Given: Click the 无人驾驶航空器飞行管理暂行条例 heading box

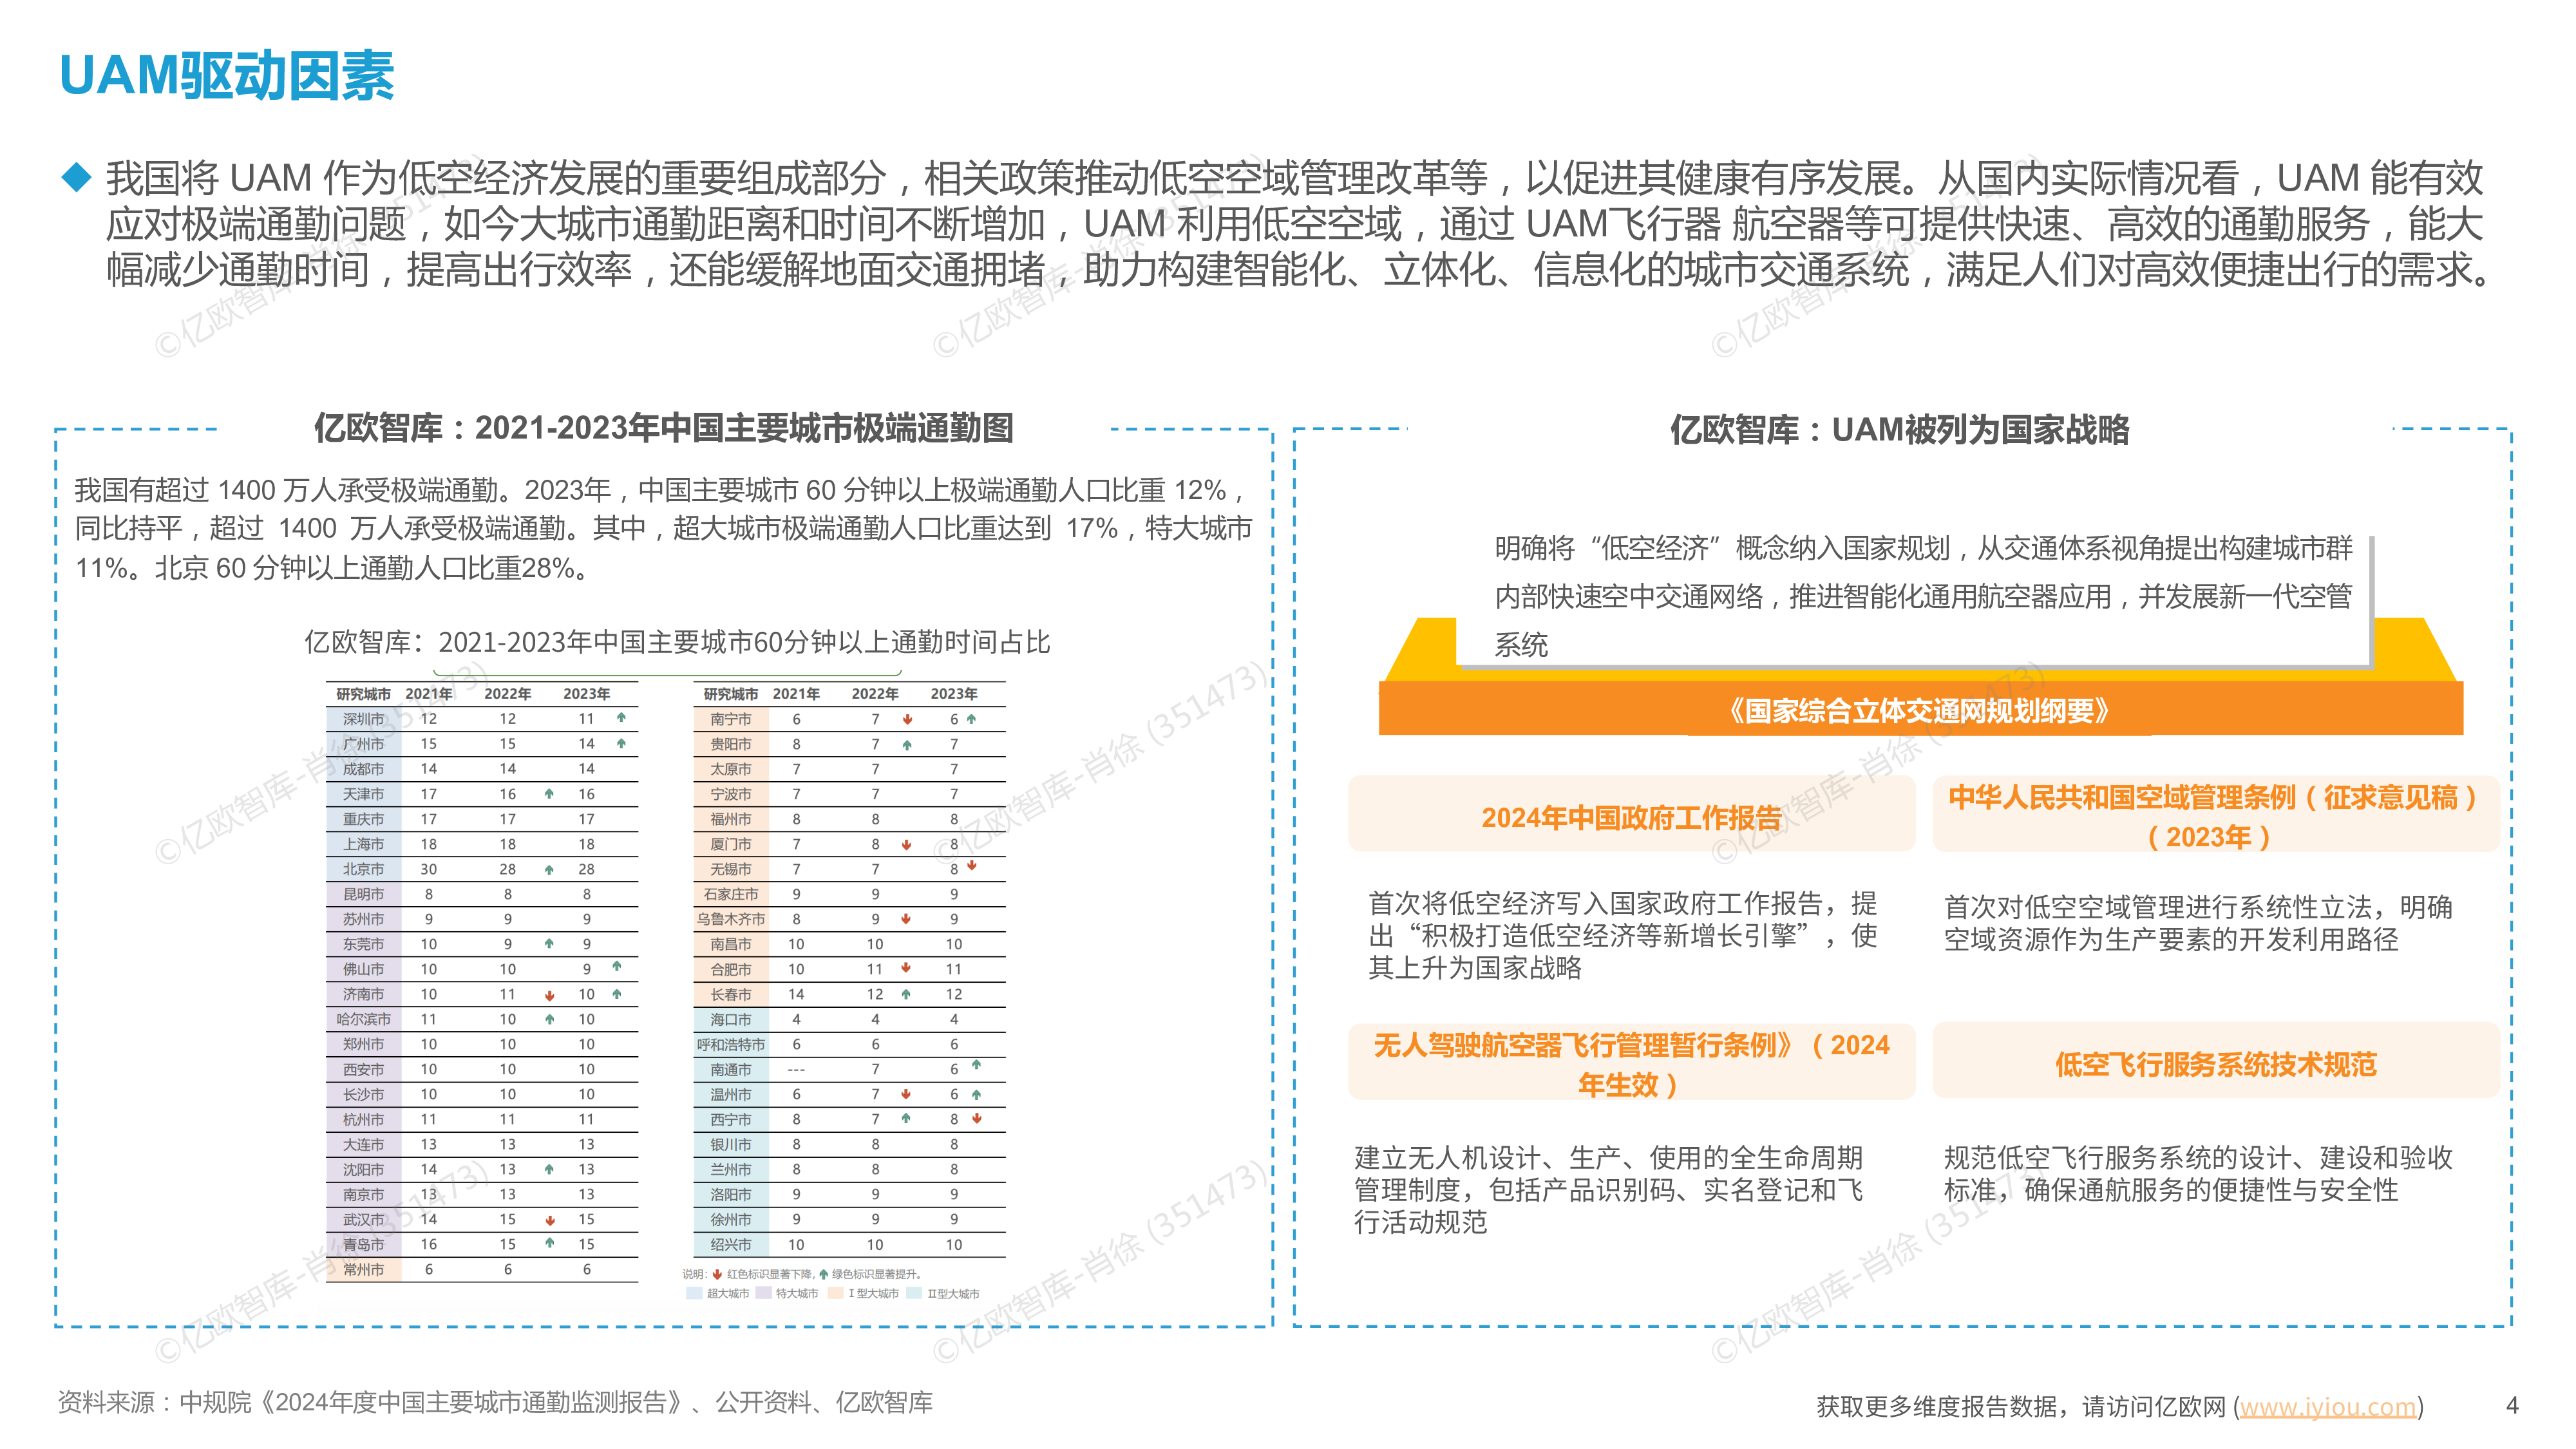Looking at the screenshot, I should point(1631,1062).
